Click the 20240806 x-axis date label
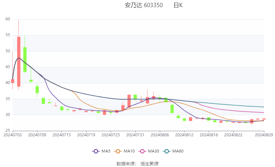The image size is (275, 167). click(x=160, y=135)
